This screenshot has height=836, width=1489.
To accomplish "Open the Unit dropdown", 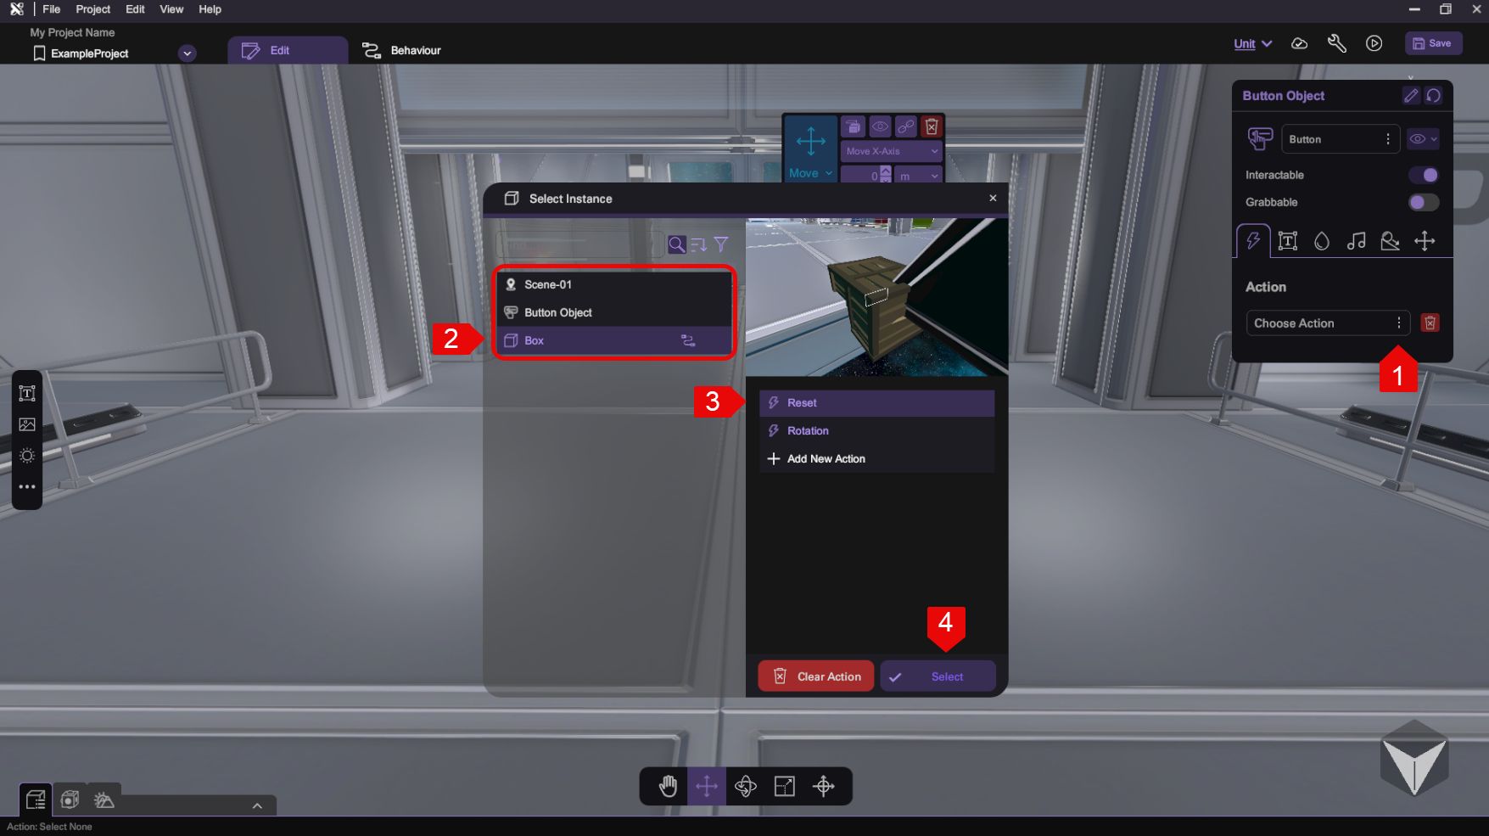I will [x=1252, y=43].
